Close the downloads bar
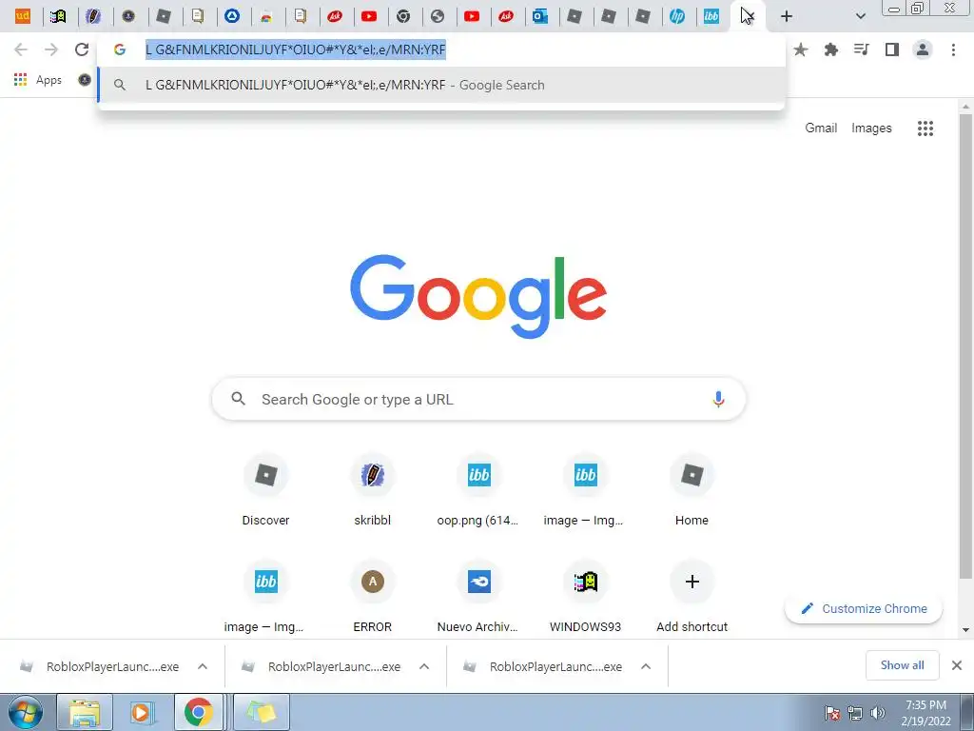The width and height of the screenshot is (974, 731). [x=957, y=665]
